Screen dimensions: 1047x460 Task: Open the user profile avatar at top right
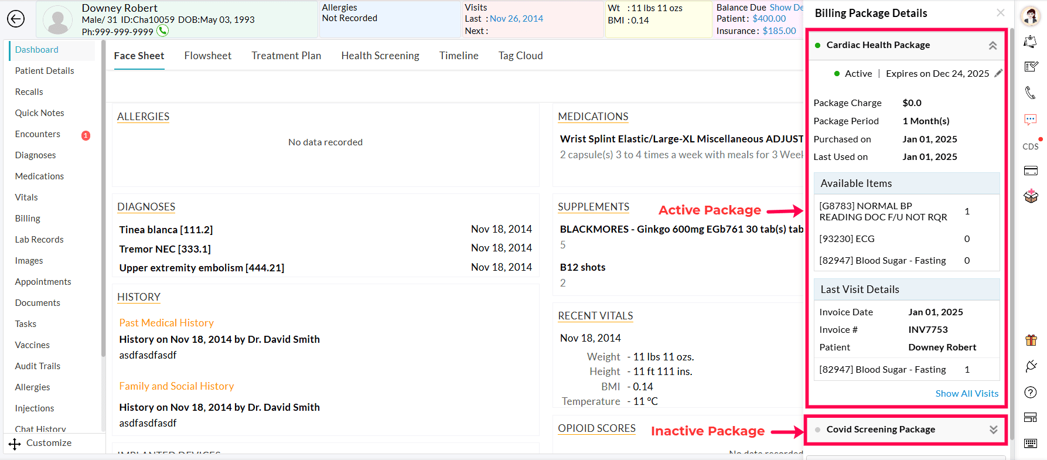pyautogui.click(x=1031, y=16)
